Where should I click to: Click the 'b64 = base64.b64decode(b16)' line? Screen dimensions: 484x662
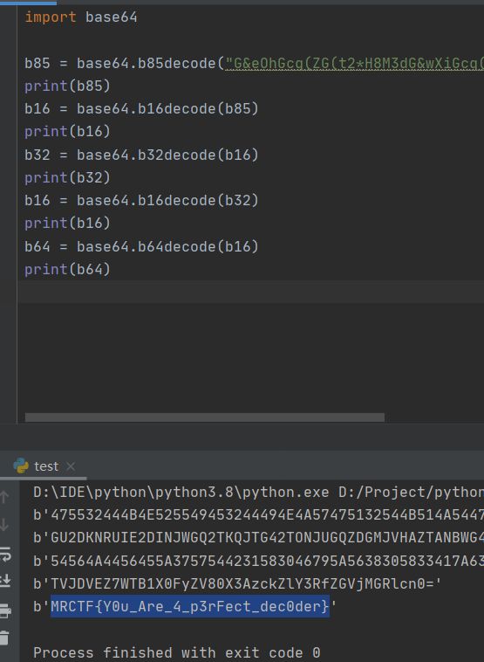141,246
